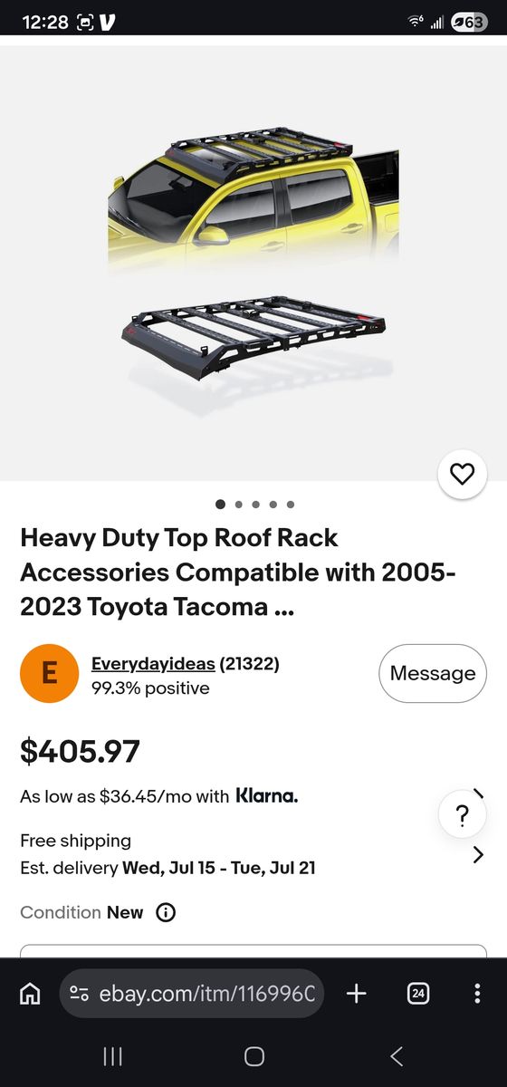507x1087 pixels.
Task: Edit the ebay.com address bar URL
Action: point(207,994)
